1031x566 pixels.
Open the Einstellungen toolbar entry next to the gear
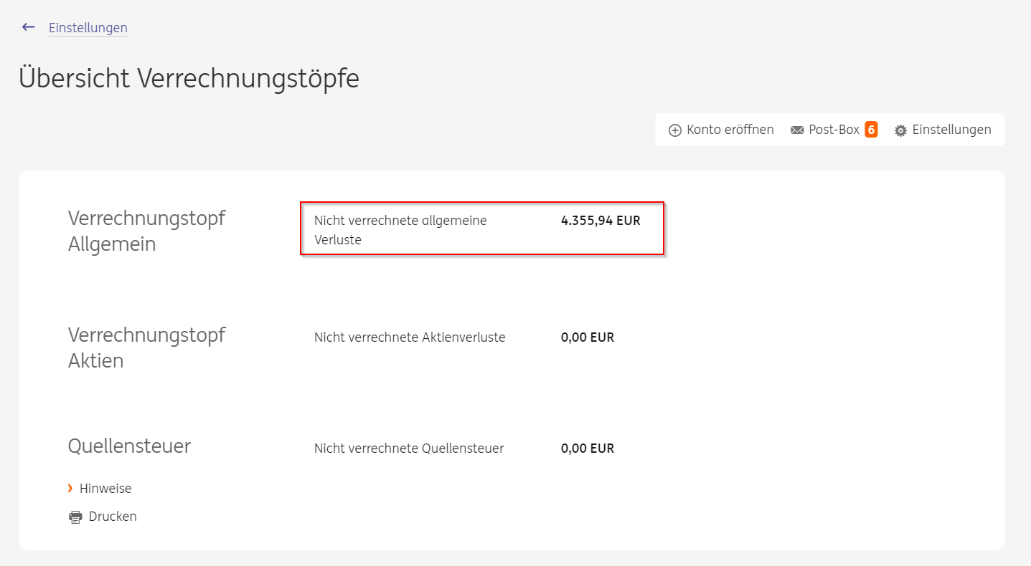[x=951, y=130]
